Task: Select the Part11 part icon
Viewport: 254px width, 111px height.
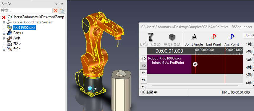Action: pyautogui.click(x=9, y=33)
